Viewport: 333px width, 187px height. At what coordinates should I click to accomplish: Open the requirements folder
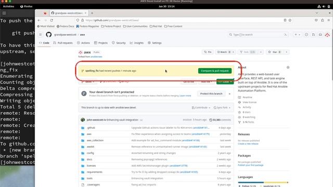95,172
